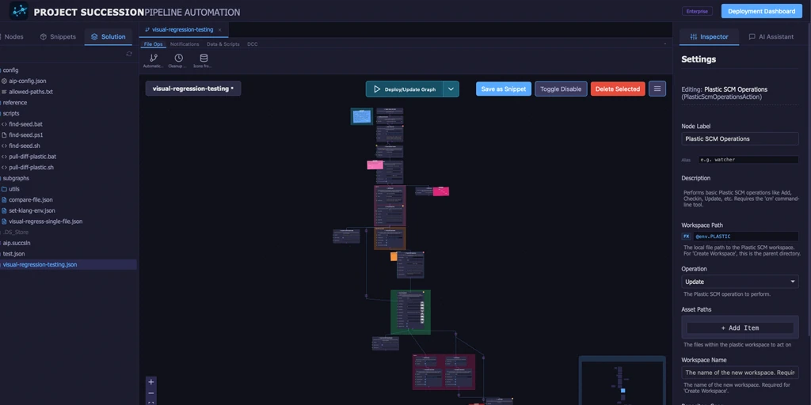The width and height of the screenshot is (811, 405).
Task: Open the utils folder
Action: 14,189
